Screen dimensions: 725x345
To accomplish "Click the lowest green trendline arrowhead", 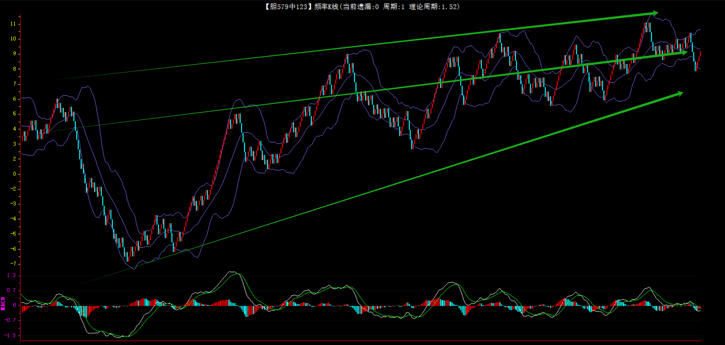I will pos(678,93).
